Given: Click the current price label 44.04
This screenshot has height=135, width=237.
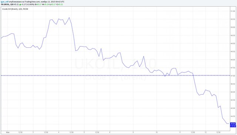Looking at the screenshot, I should pos(233,124).
